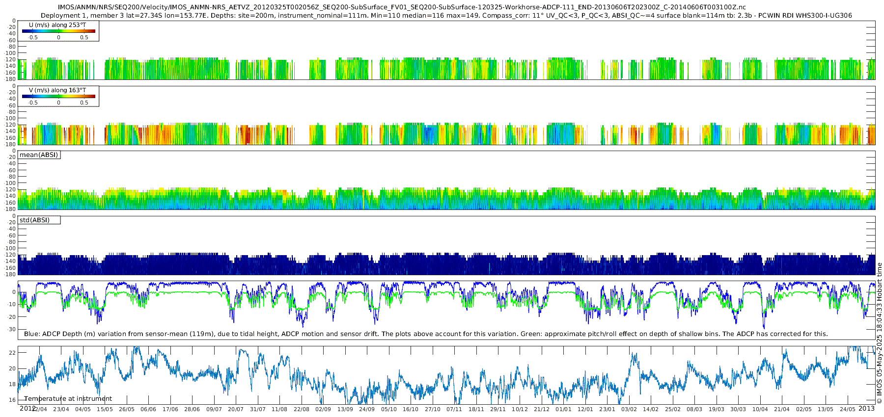Select the 'V (m/s) along 163°T' legend title
Image resolution: width=884 pixels, height=417 pixels.
[x=57, y=90]
